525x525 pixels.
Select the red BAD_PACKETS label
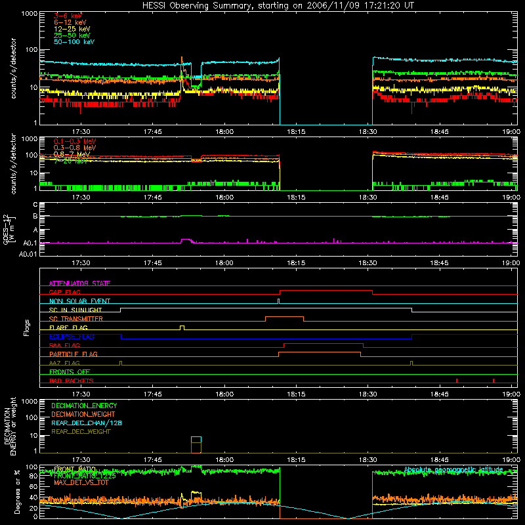[x=72, y=381]
